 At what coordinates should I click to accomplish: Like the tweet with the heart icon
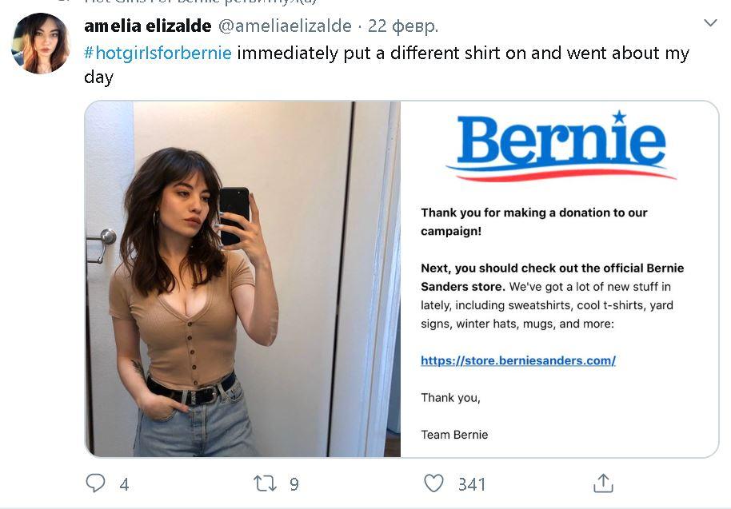433,483
